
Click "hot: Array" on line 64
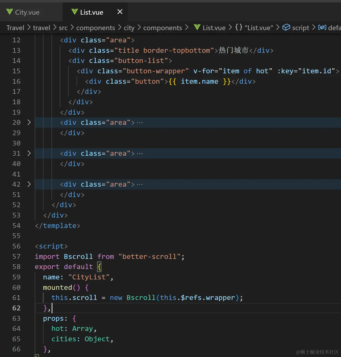point(72,328)
